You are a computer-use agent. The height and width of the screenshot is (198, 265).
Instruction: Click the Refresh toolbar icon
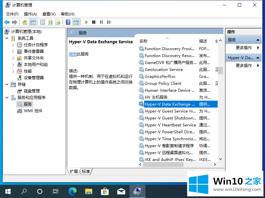50,22
